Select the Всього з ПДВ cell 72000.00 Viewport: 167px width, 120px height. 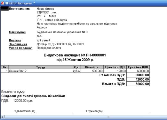point(138,84)
